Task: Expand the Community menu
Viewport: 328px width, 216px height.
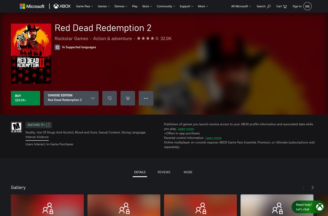Action: pos(166,6)
